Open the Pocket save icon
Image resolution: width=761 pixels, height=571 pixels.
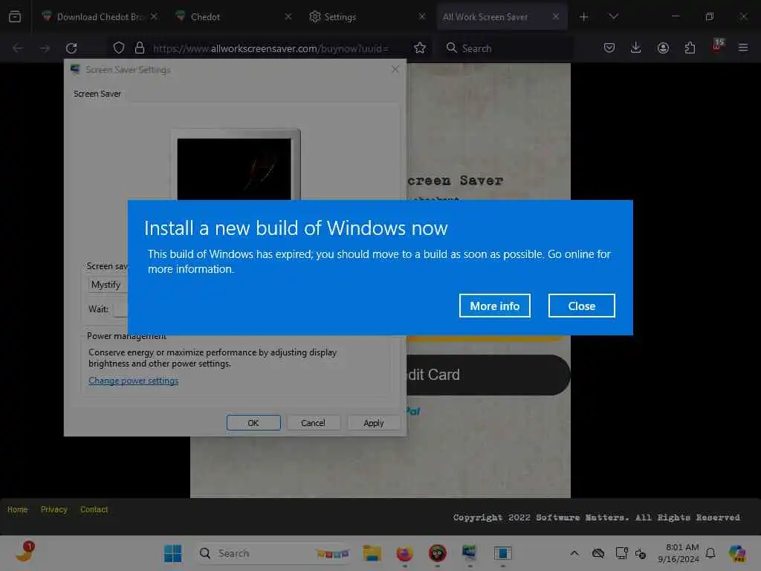[609, 48]
